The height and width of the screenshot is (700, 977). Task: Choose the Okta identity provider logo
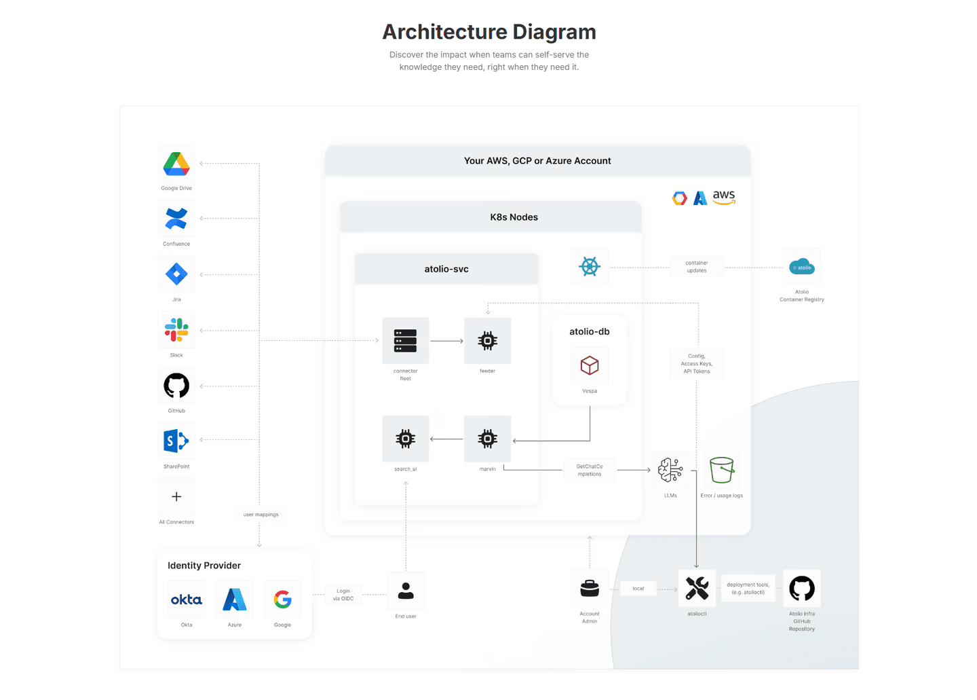point(187,600)
